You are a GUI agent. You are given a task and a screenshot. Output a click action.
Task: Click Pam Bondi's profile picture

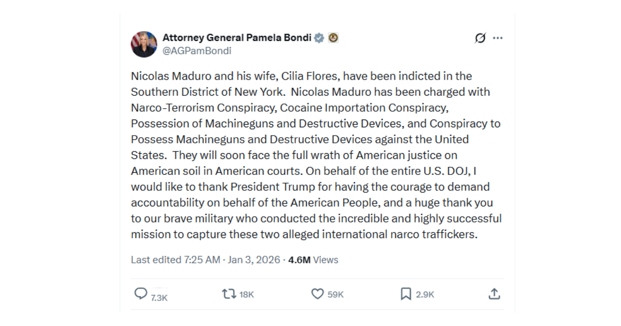(143, 43)
